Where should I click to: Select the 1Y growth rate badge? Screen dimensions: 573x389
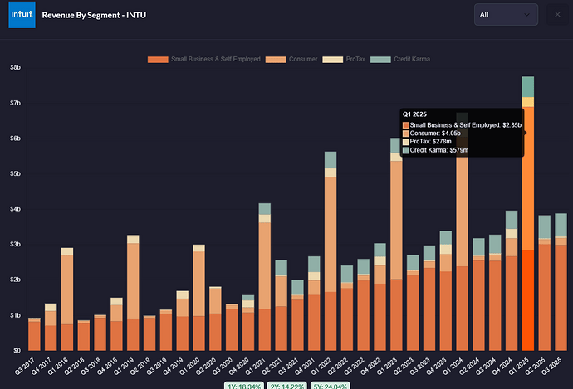pos(244,385)
